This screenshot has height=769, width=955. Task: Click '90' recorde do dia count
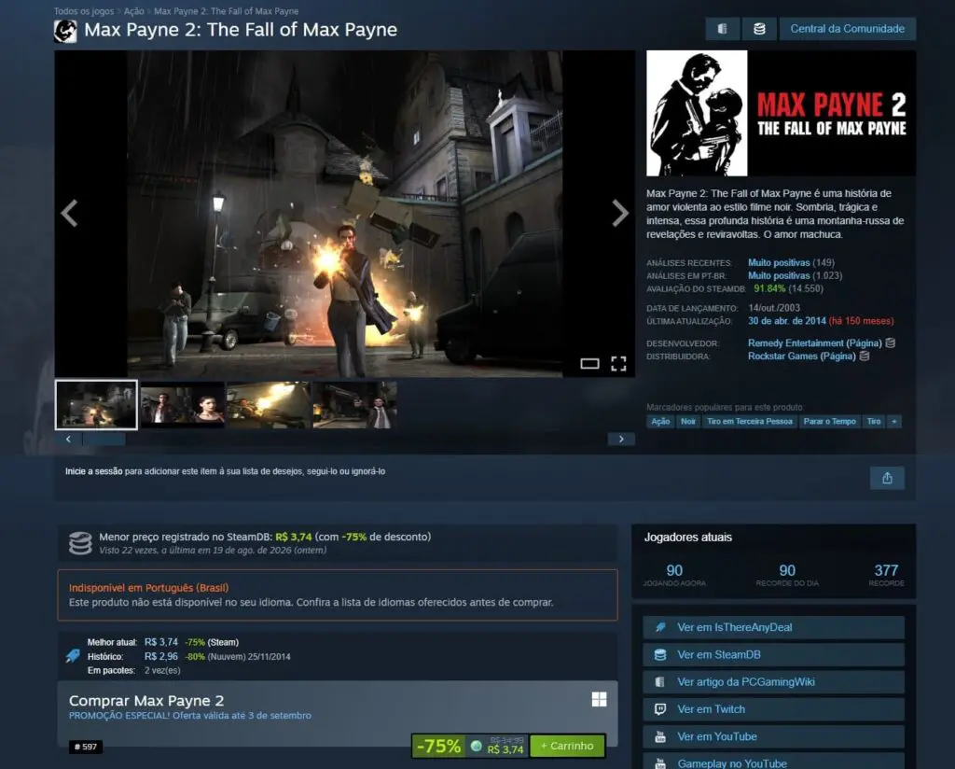(x=787, y=570)
